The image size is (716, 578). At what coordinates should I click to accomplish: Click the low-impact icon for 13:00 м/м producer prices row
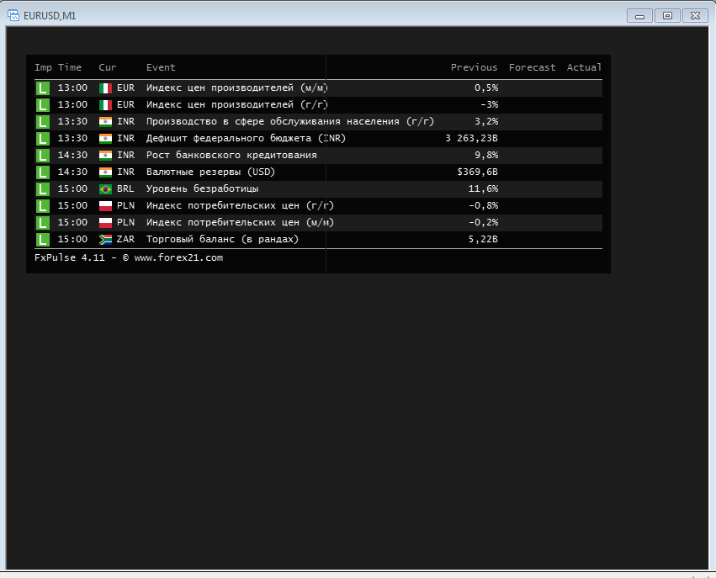42,88
